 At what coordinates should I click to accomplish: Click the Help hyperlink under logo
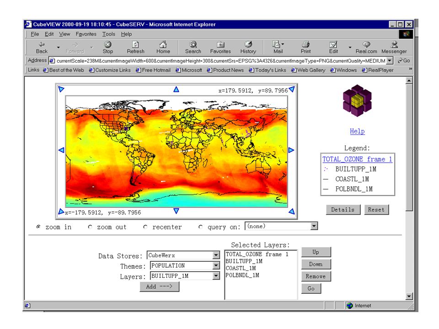[x=357, y=131]
